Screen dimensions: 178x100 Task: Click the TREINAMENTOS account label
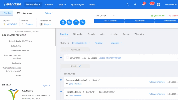pos(171,5)
